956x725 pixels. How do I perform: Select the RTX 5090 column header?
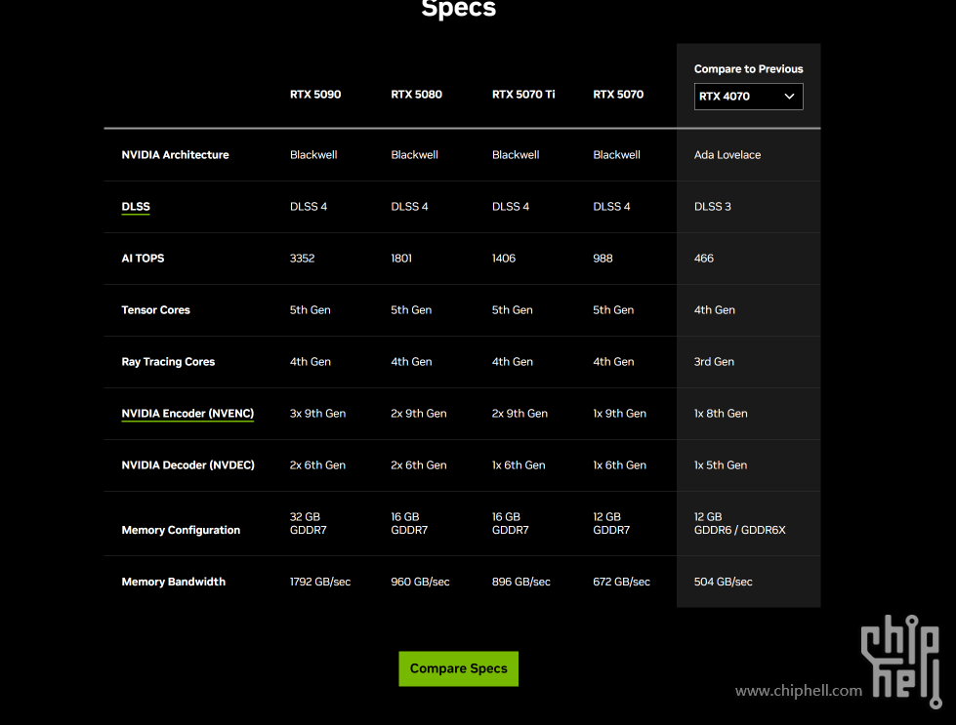click(315, 95)
